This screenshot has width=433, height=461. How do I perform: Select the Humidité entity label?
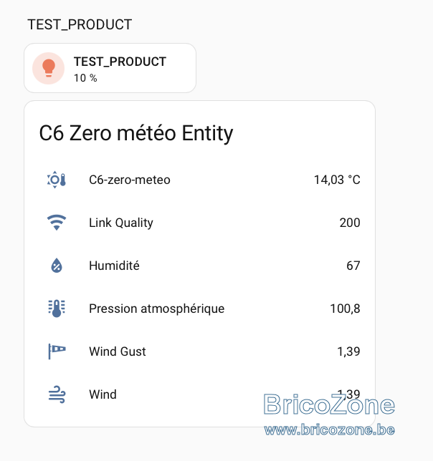tap(114, 266)
